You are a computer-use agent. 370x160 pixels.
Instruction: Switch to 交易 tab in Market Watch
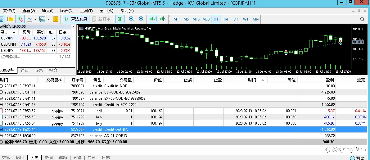[x=39, y=71]
